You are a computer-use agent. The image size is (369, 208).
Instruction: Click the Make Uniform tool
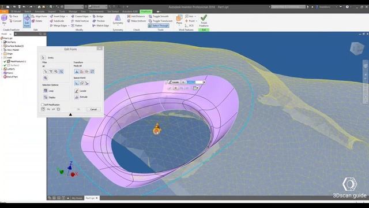[x=137, y=21]
